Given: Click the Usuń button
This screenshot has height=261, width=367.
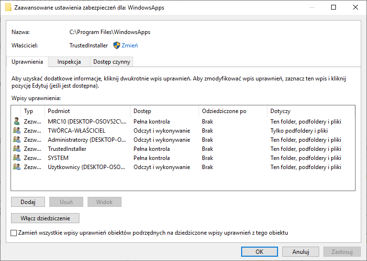Looking at the screenshot, I should pyautogui.click(x=66, y=202).
